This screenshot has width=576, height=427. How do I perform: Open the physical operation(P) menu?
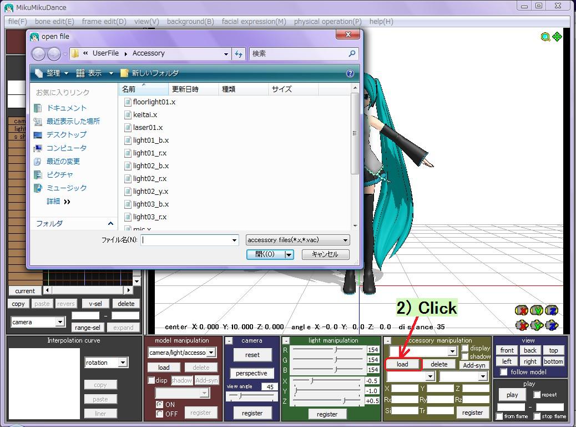327,21
